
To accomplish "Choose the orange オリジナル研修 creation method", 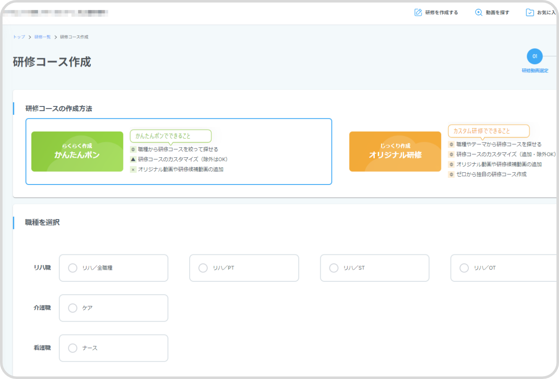I will point(395,151).
